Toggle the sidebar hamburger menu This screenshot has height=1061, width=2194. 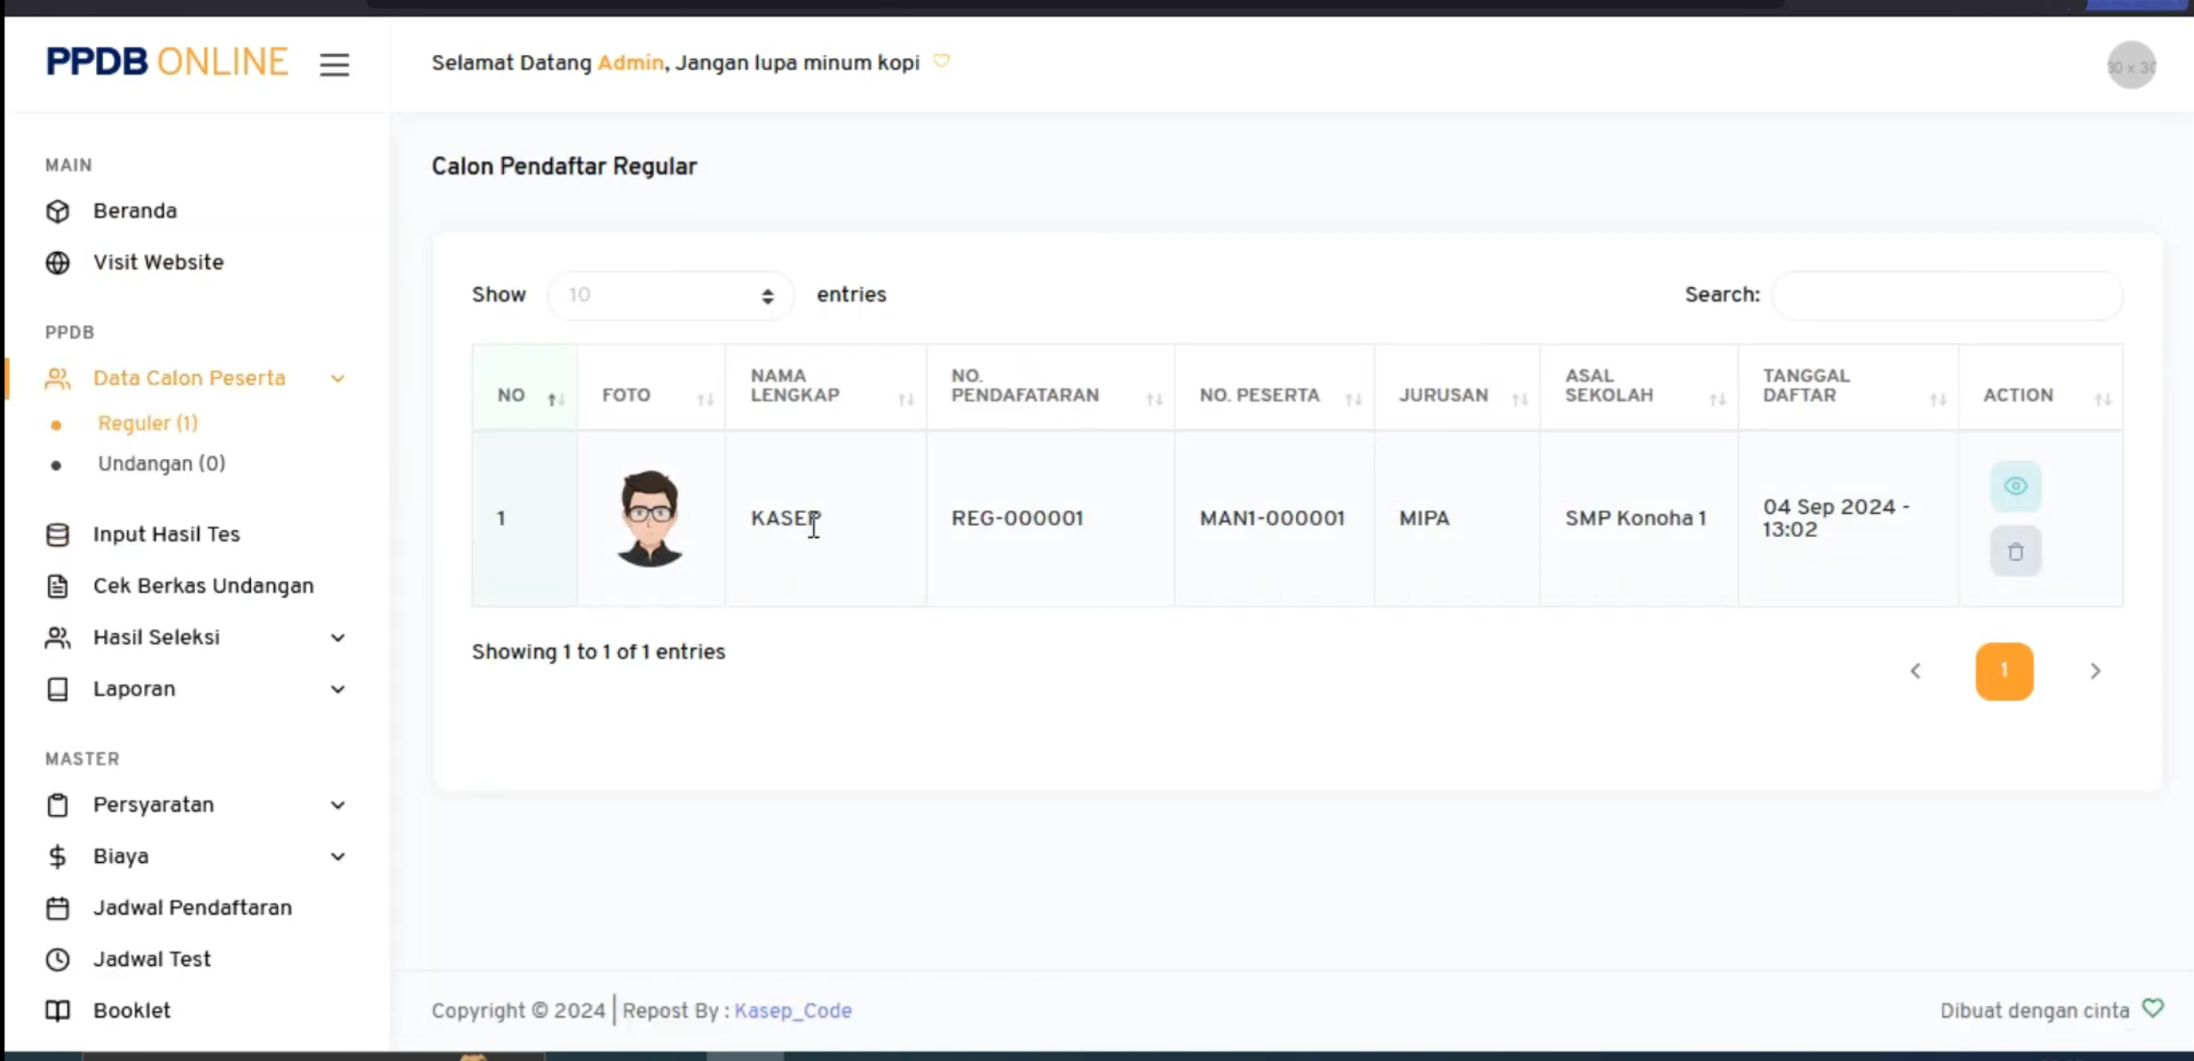point(335,64)
